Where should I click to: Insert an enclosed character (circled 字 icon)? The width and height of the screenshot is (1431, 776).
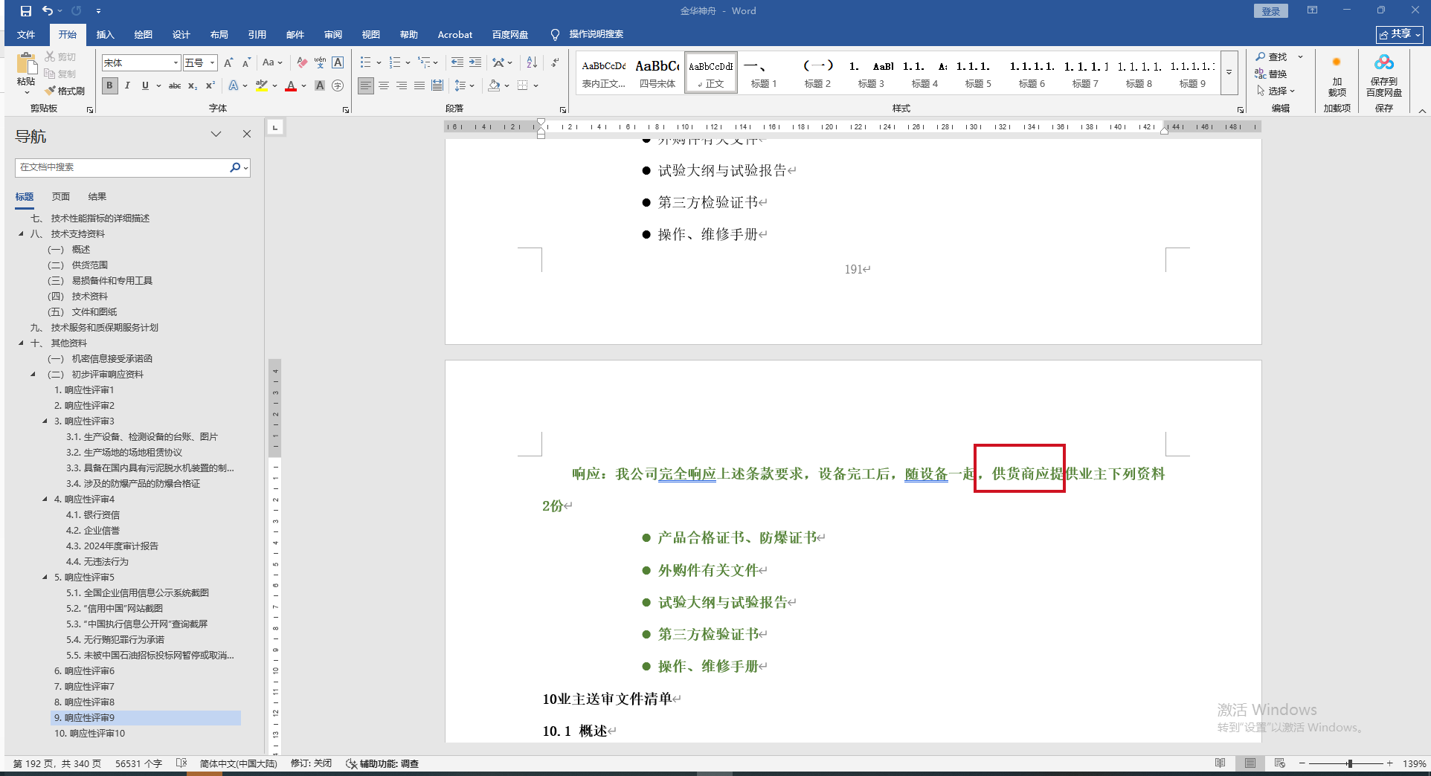[x=338, y=85]
